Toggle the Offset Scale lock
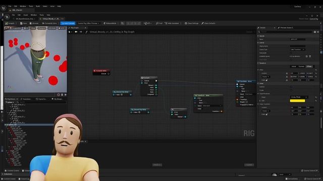The height and width of the screenshot is (181, 323). (x=266, y=80)
